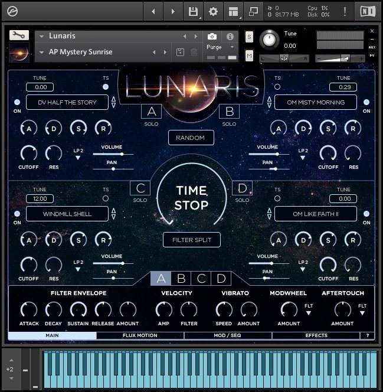Click the floppy disk save icon

click(193, 11)
